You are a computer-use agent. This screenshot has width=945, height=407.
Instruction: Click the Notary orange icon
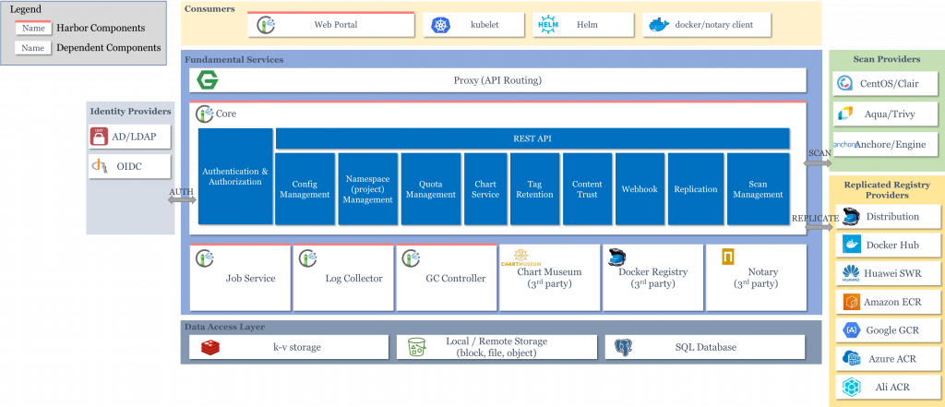pos(728,257)
